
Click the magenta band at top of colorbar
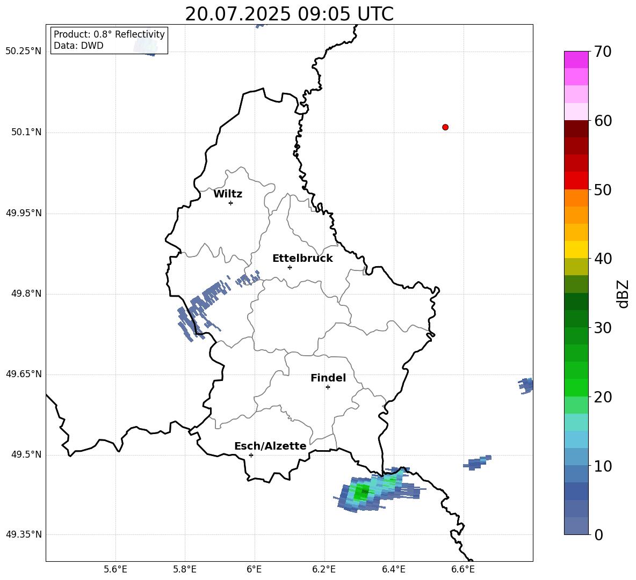tap(576, 60)
